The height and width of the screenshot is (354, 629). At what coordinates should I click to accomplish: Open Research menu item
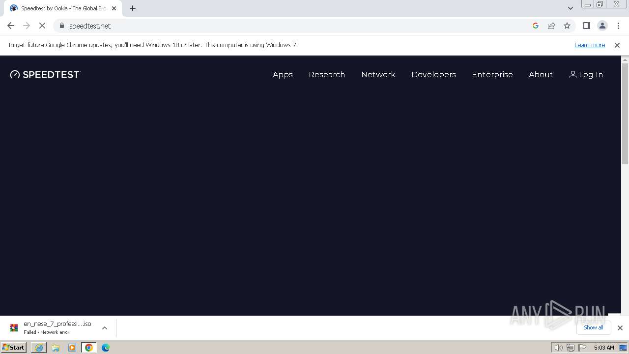click(327, 74)
